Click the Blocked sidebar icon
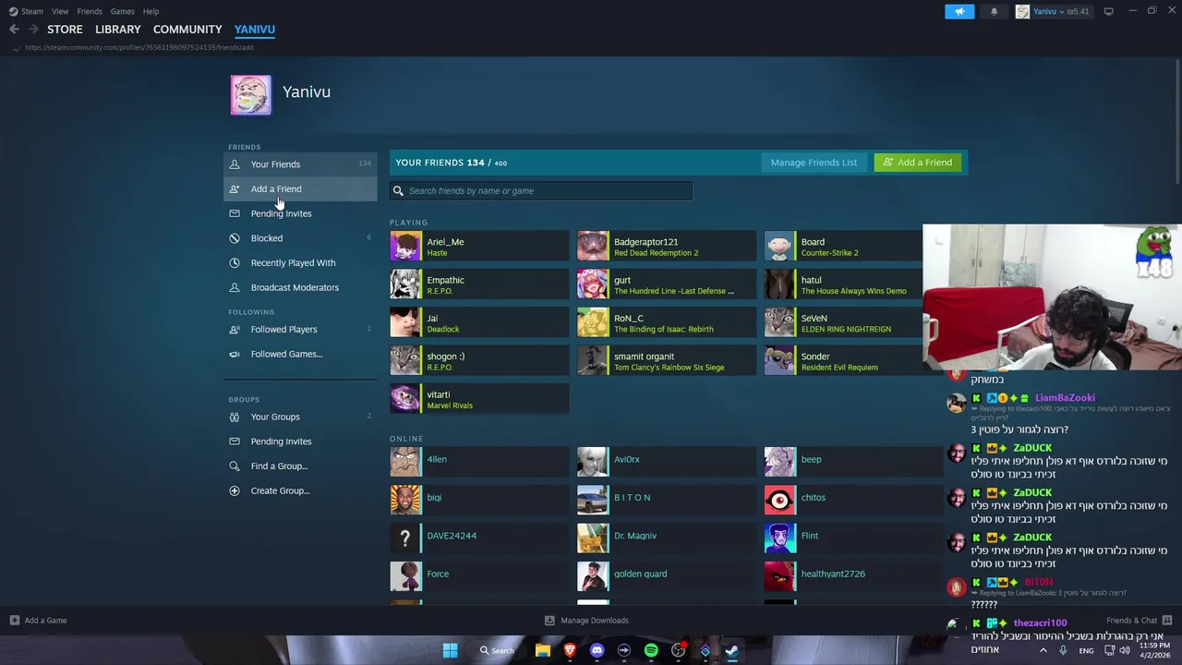 [235, 238]
